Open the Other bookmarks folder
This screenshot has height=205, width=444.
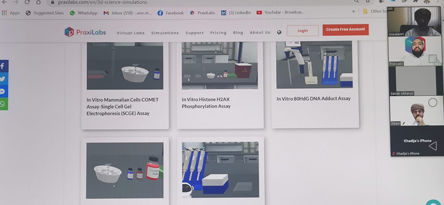pyautogui.click(x=375, y=11)
